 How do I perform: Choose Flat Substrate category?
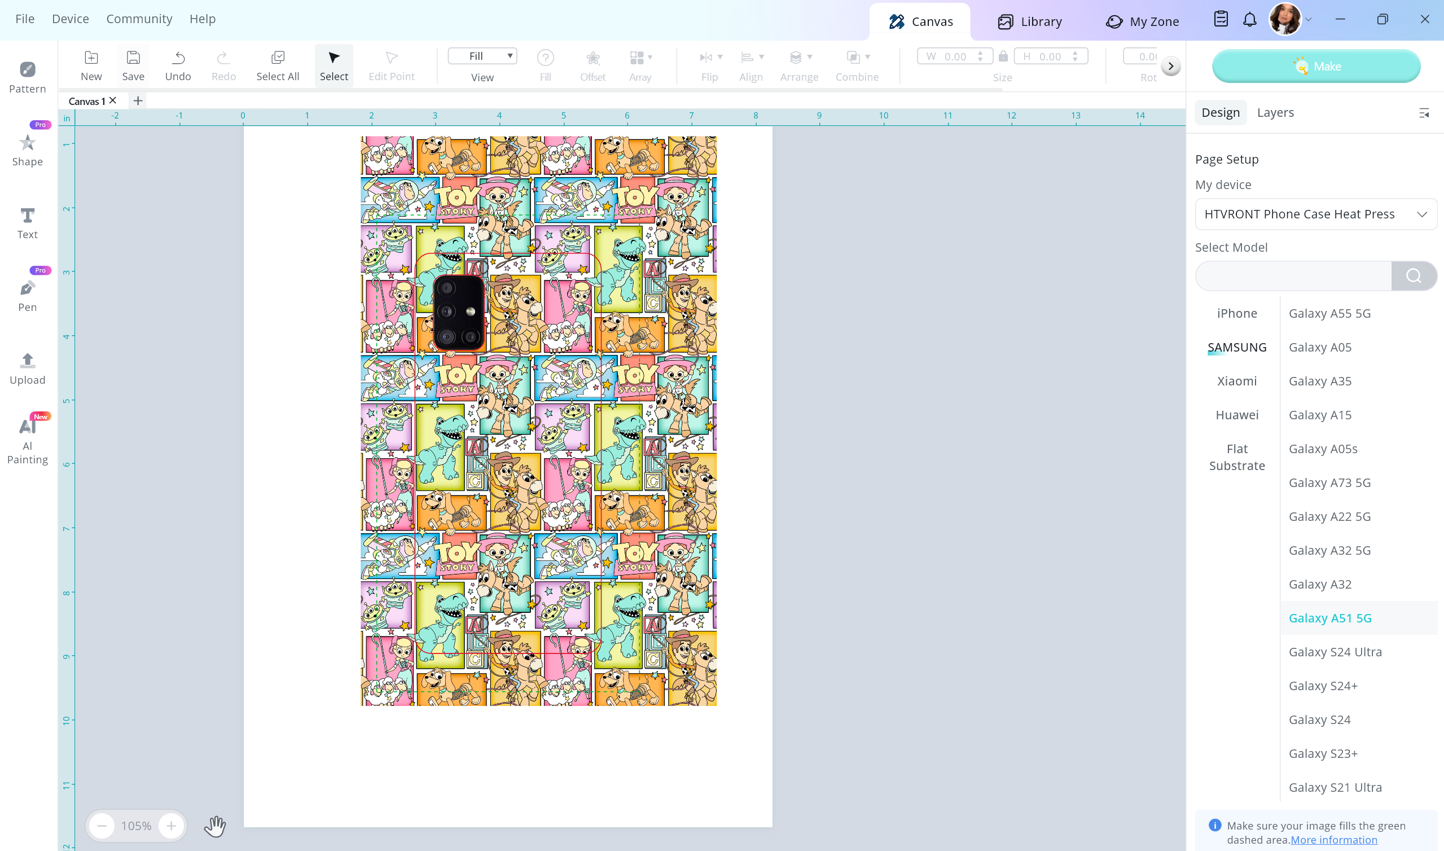[1236, 457]
